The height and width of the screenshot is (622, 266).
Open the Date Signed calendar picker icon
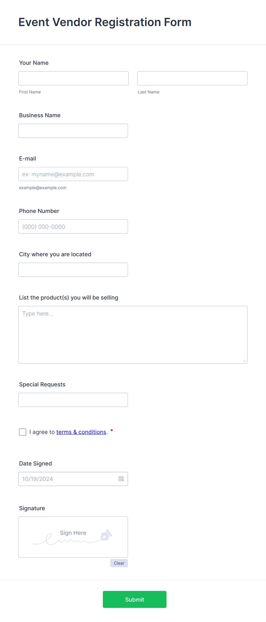121,479
